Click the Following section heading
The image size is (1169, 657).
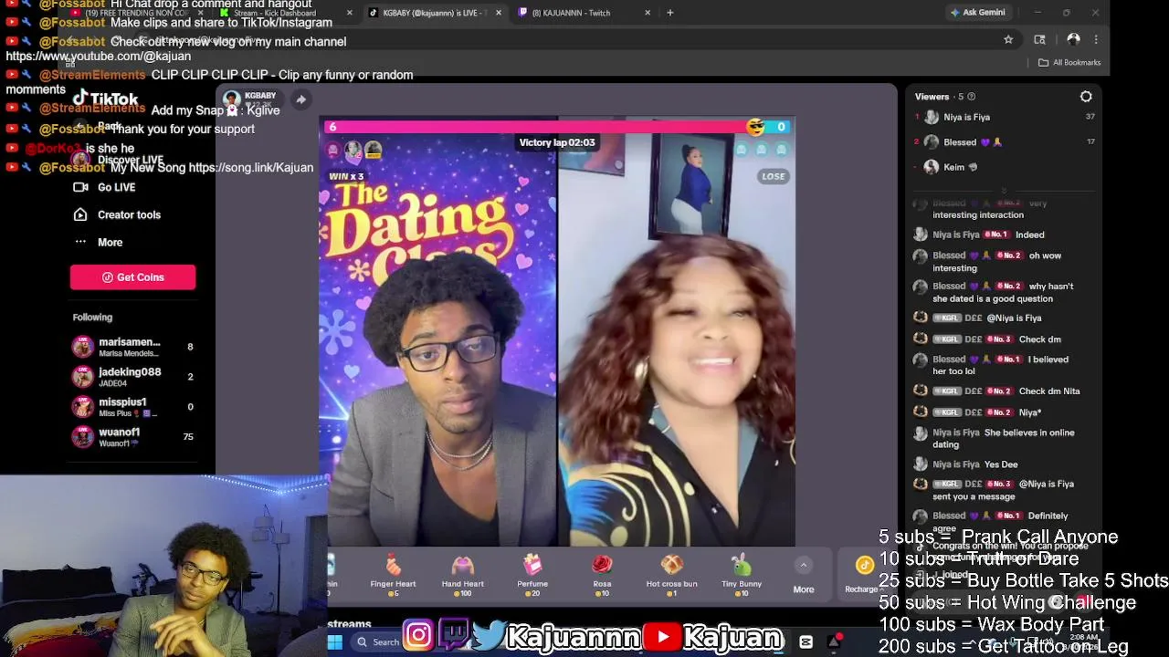pyautogui.click(x=92, y=318)
